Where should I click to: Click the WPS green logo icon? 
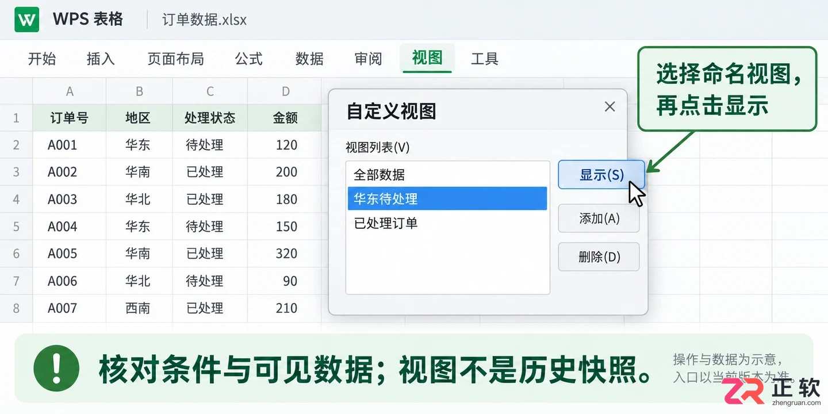(27, 20)
